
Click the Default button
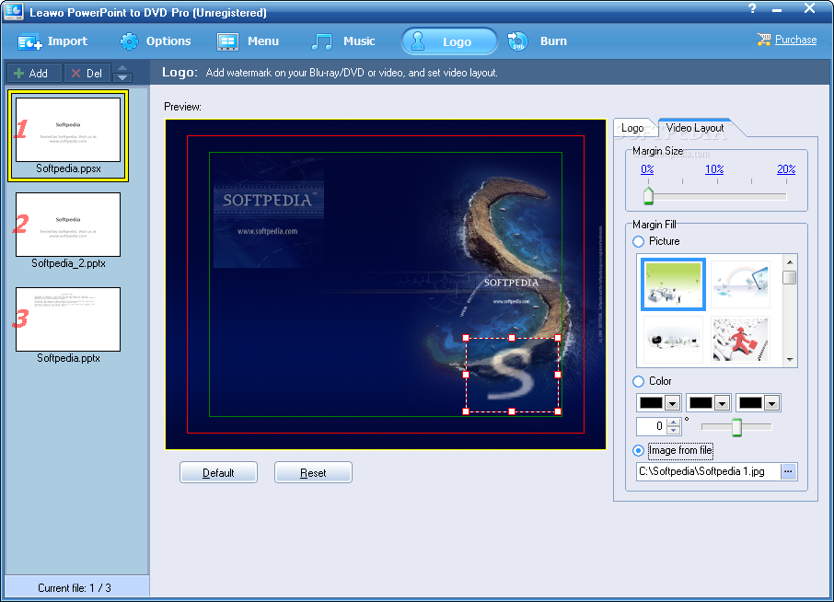(218, 472)
